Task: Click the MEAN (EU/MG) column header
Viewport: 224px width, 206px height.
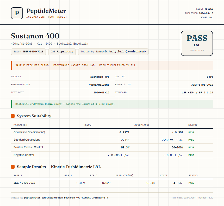Action: (x=125, y=175)
